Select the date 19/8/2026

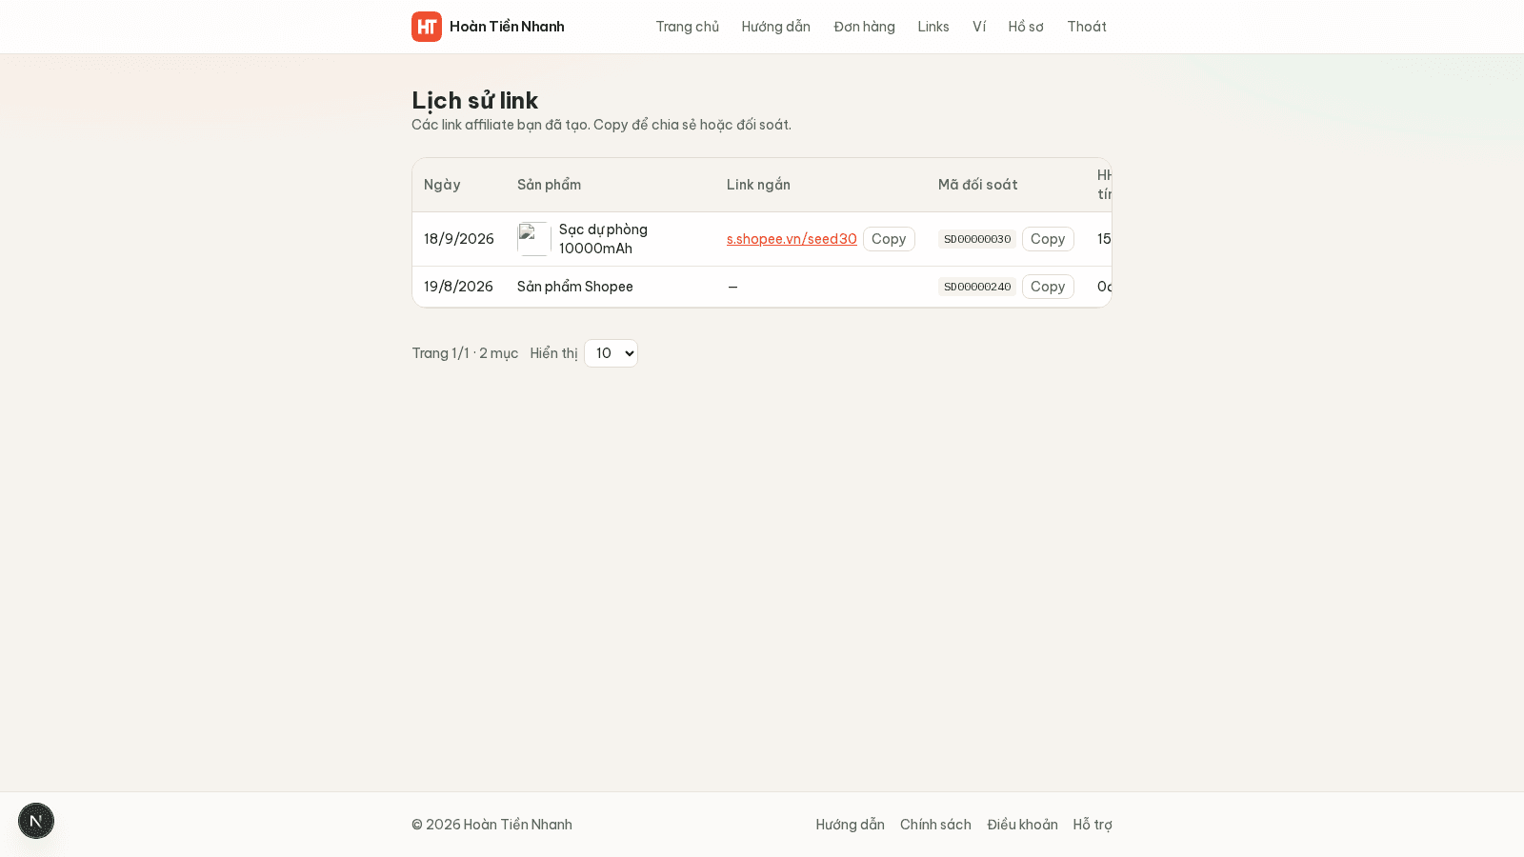click(458, 287)
